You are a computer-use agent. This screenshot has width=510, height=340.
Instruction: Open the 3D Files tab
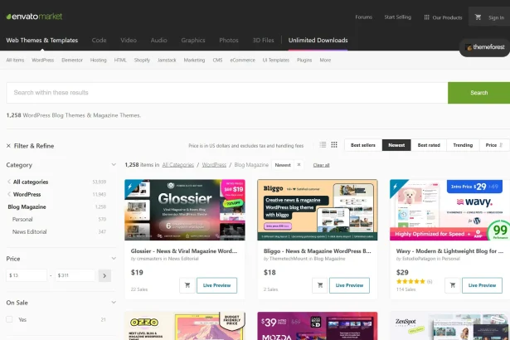263,41
